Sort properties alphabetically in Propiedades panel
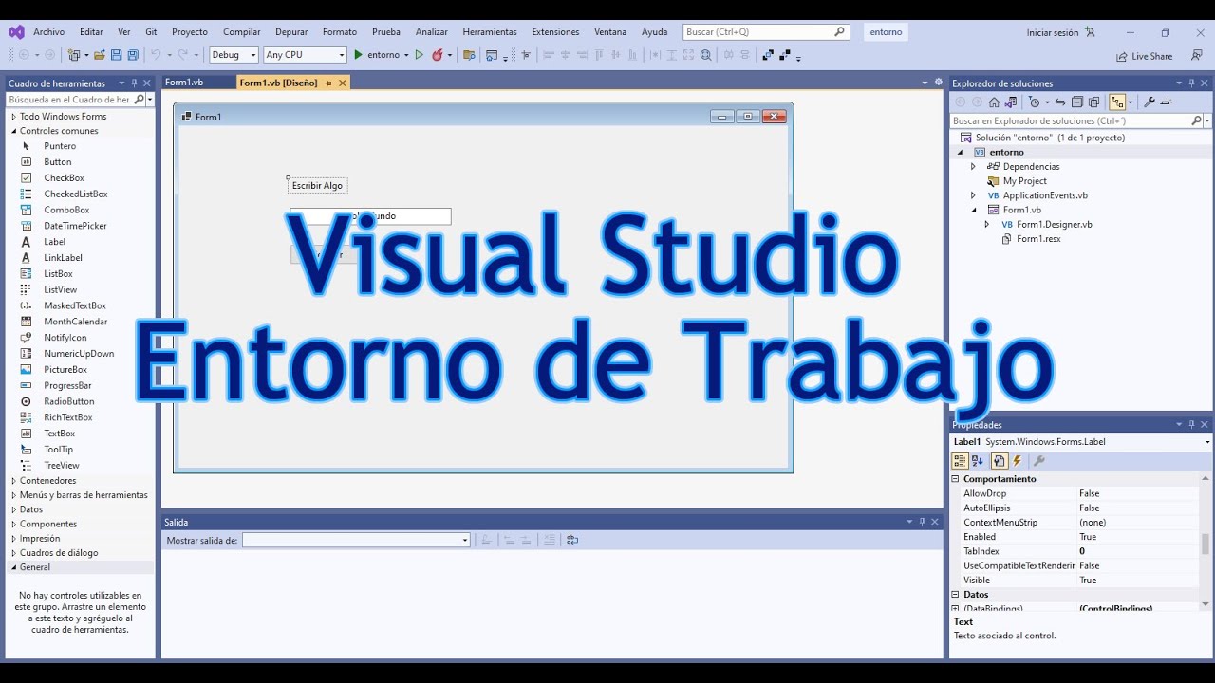This screenshot has height=683, width=1215. [x=978, y=461]
